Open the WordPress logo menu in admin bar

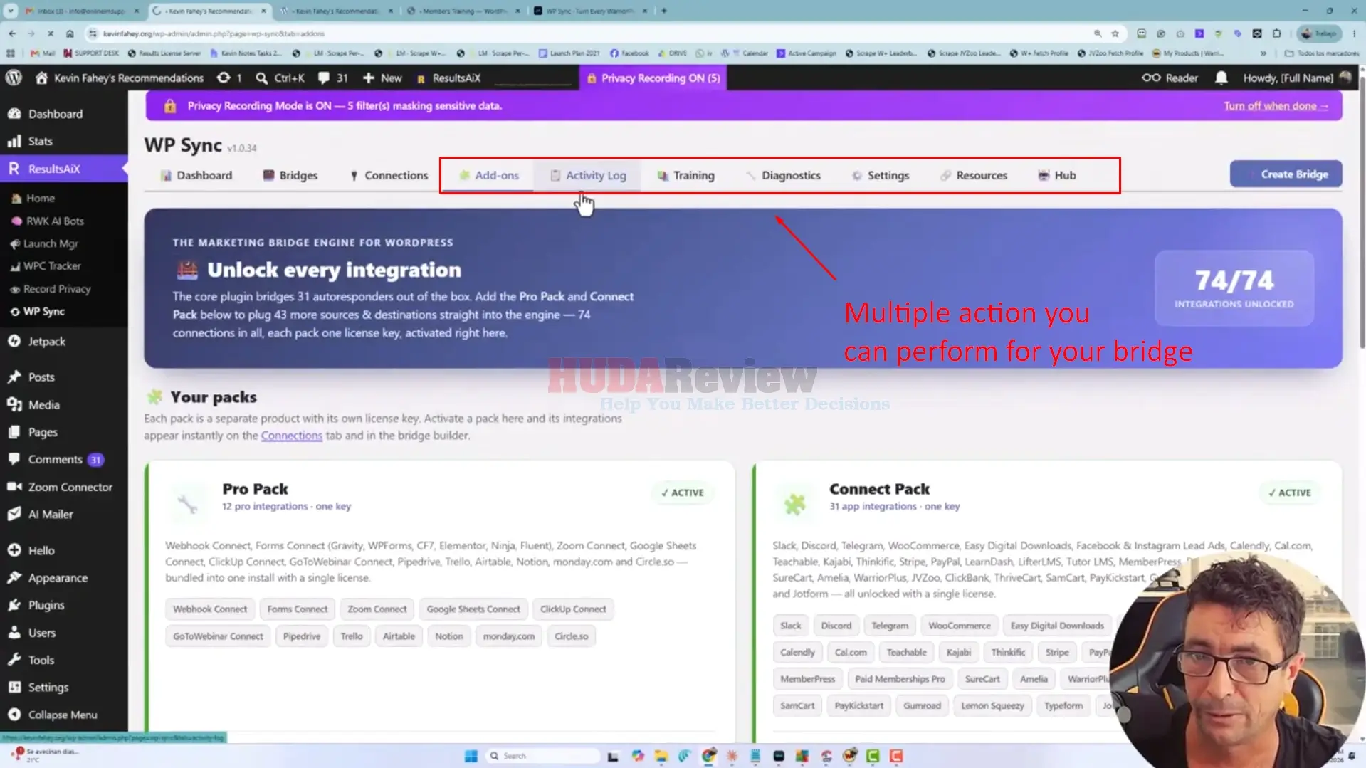14,78
